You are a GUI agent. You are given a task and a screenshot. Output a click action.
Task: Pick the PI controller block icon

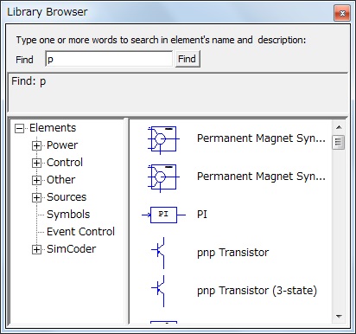click(163, 215)
